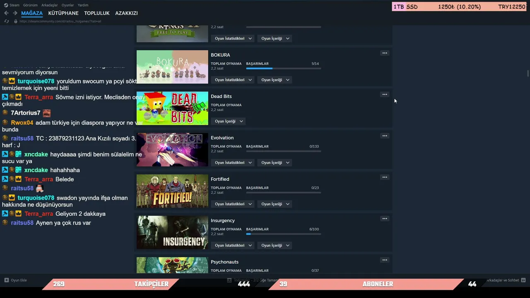Open the Psychonauts title link
The height and width of the screenshot is (298, 530).
224,262
